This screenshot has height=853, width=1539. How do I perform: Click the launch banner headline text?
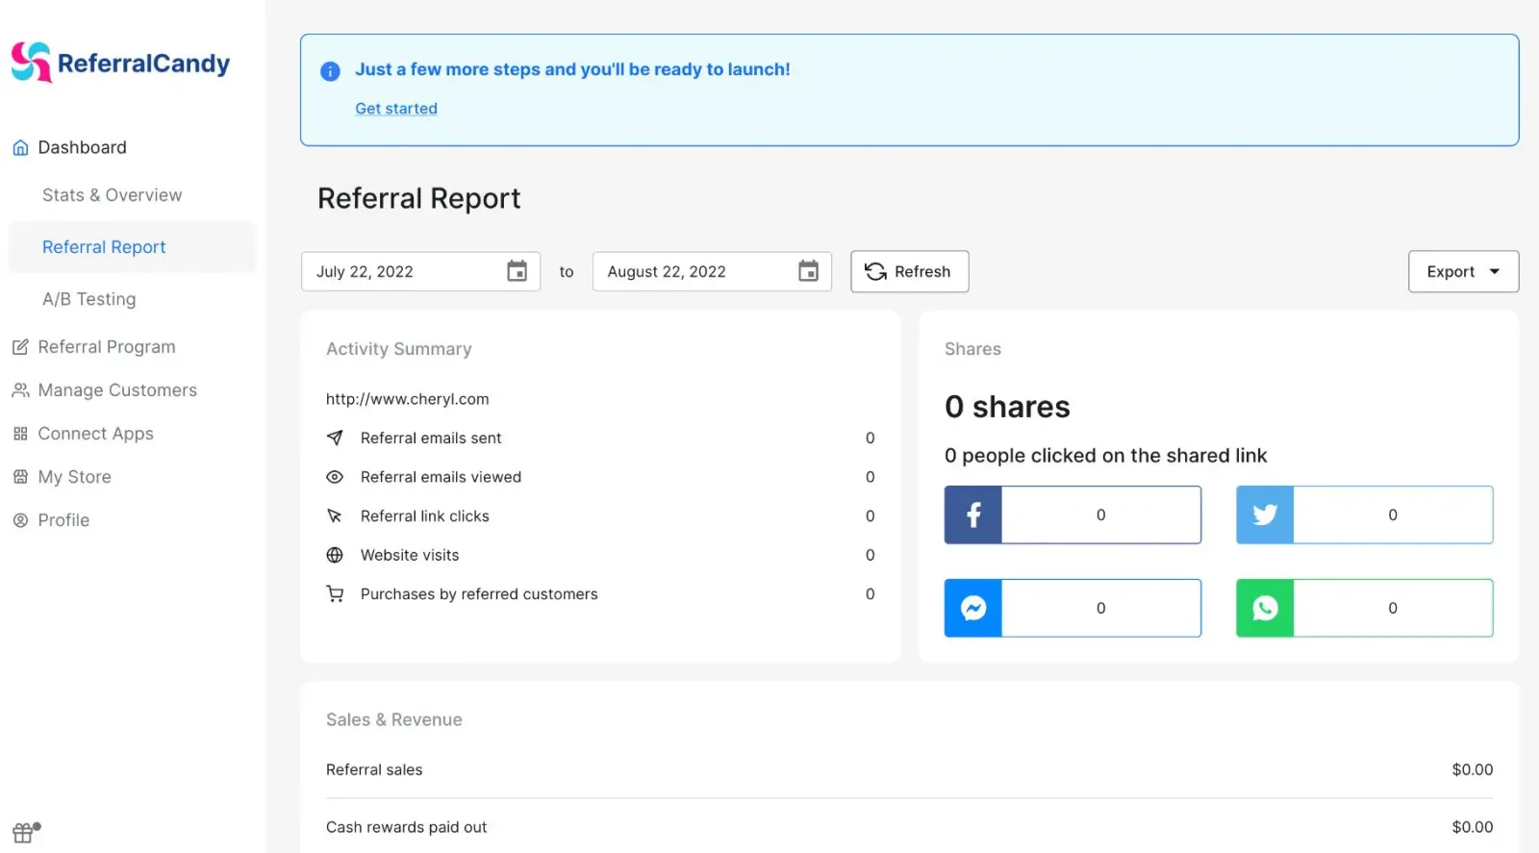coord(572,69)
